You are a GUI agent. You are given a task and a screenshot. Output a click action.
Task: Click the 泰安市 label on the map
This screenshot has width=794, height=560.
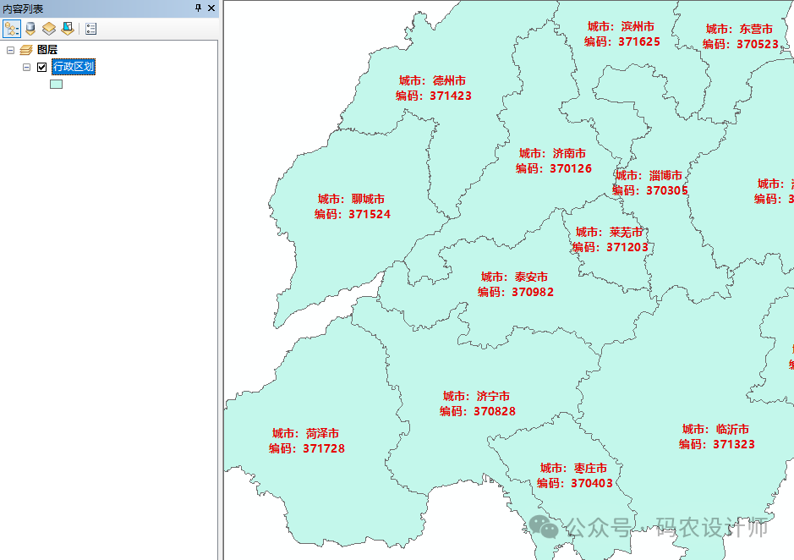[x=515, y=277]
